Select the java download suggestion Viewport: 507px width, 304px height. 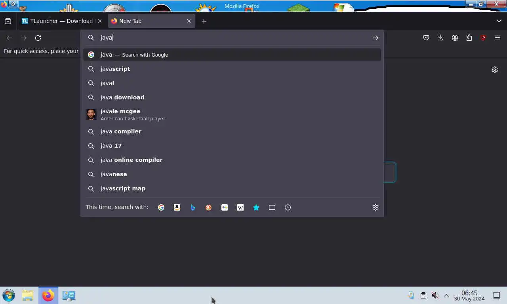(232, 97)
